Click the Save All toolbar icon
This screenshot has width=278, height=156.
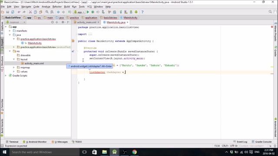pos(7,12)
